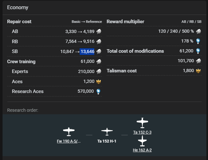Click the Silver Lions icon beside RB repair cost
Screen dimensions: 208x160
(99, 42)
